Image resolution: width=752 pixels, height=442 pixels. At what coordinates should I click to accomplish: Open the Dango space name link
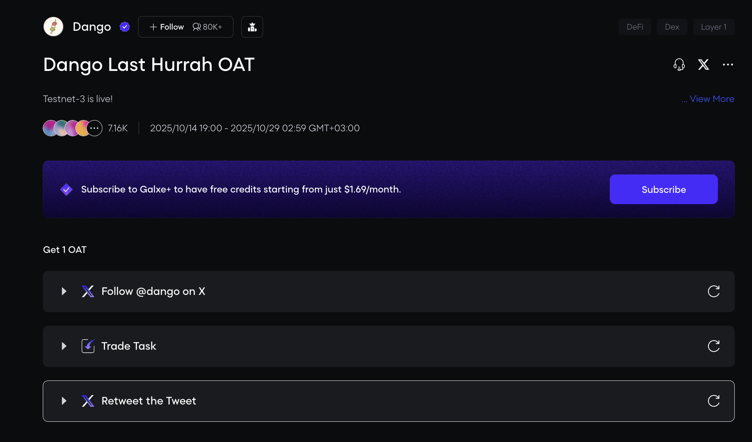92,27
